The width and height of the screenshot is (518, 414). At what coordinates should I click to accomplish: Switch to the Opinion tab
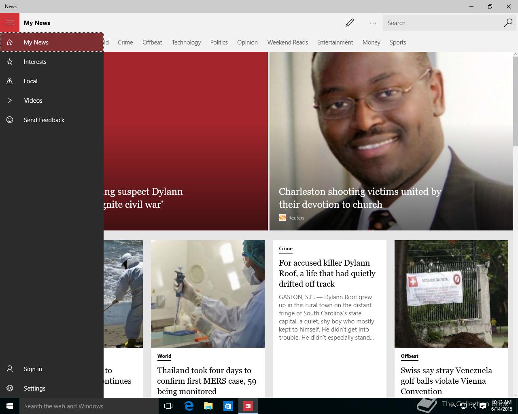tap(247, 42)
